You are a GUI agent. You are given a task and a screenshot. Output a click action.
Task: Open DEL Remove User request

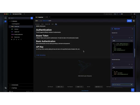coord(21,37)
